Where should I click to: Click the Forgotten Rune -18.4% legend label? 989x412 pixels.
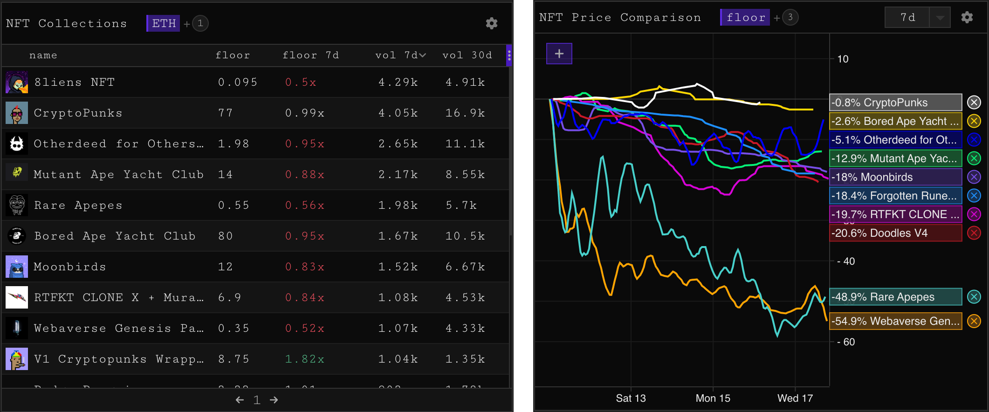point(896,196)
